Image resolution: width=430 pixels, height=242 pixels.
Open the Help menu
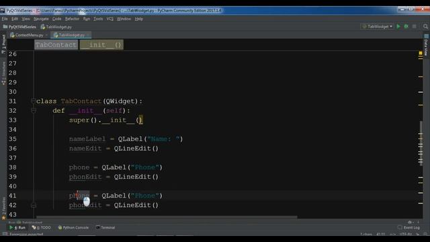pos(139,19)
